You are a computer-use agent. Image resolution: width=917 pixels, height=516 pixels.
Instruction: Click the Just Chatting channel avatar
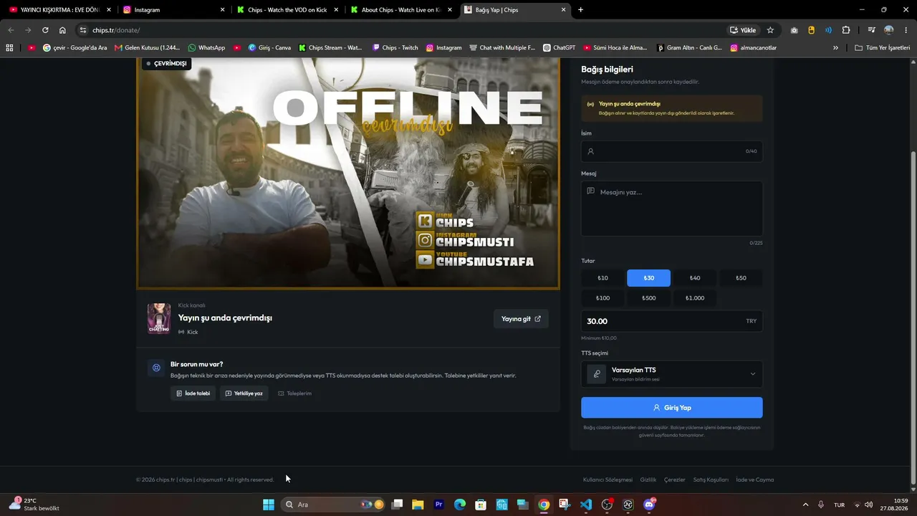[x=159, y=318]
